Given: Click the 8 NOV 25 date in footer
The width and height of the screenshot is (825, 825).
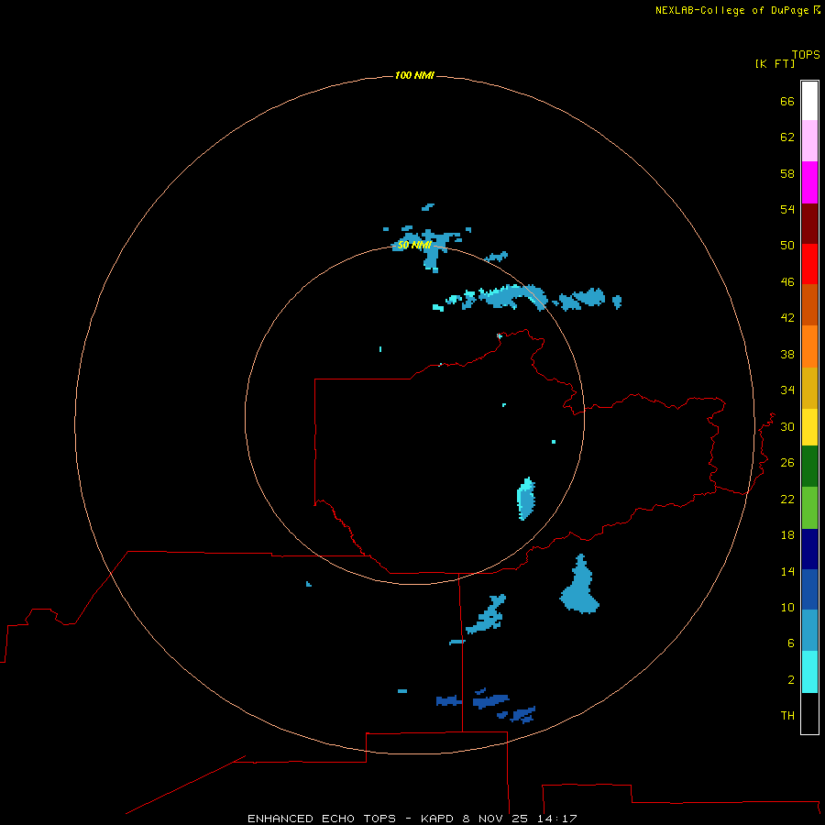Looking at the screenshot, I should pos(496,819).
